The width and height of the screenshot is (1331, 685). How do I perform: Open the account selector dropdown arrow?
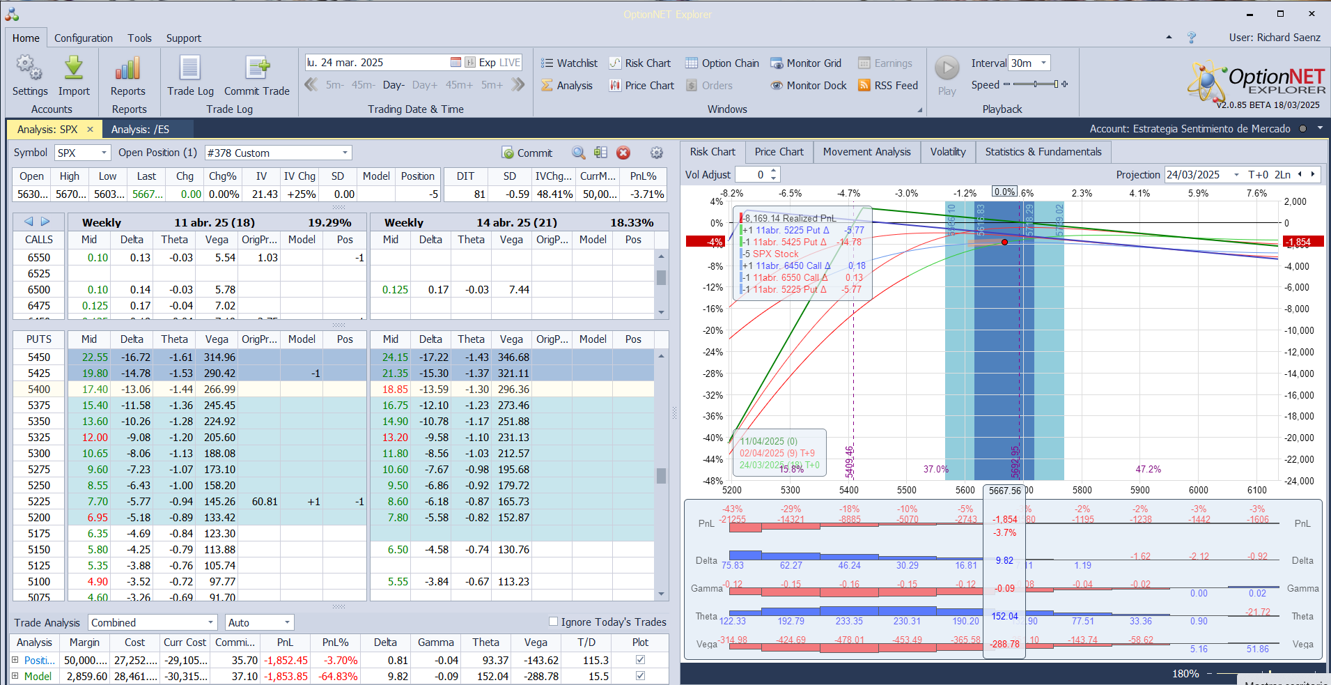[x=1320, y=128]
